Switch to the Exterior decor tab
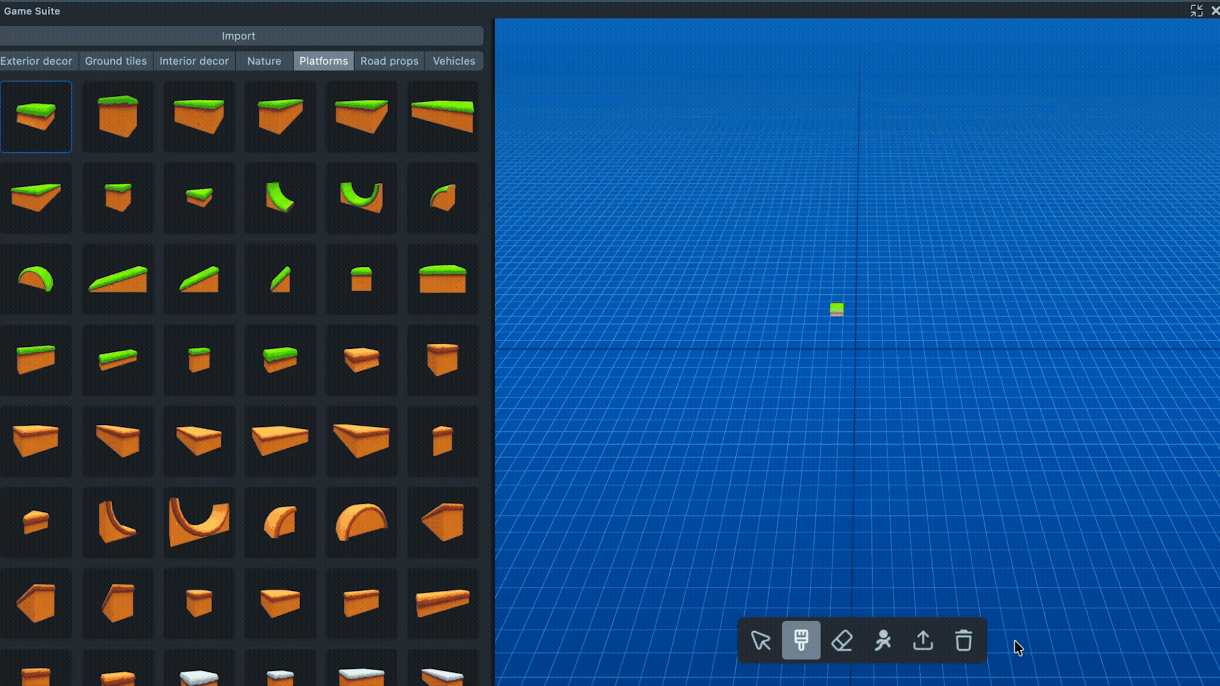 pos(36,61)
